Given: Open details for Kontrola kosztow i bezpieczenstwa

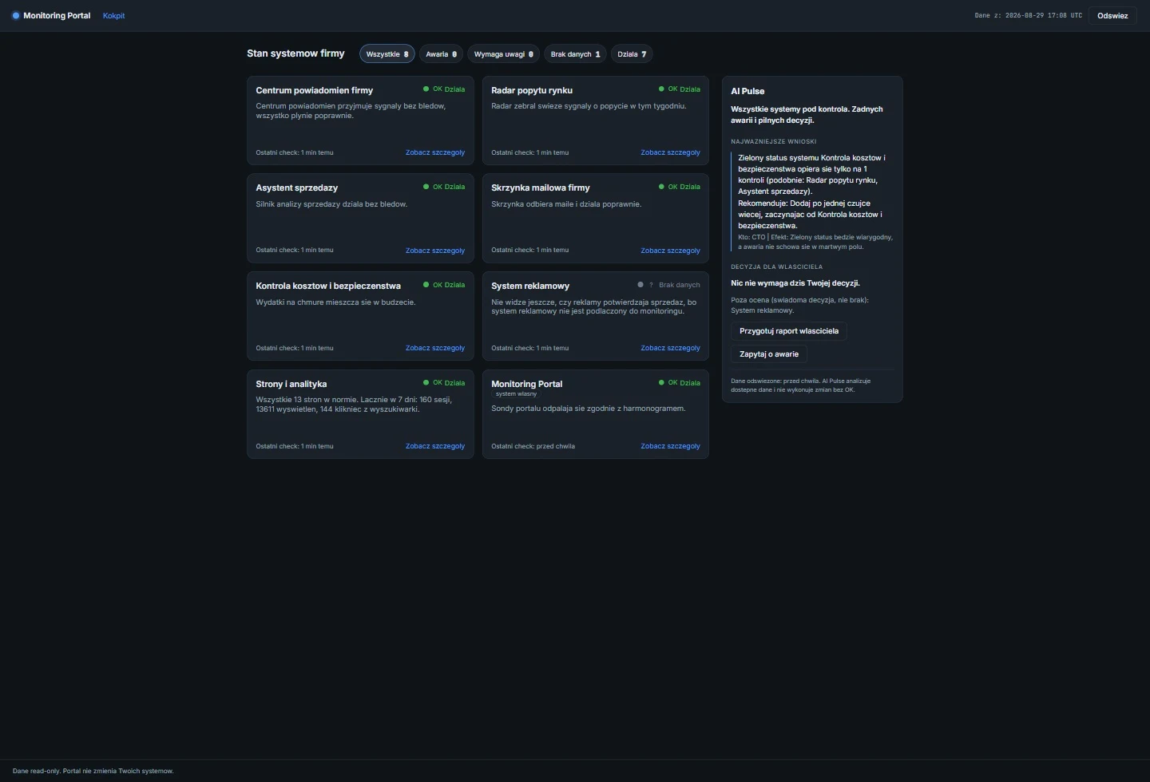Looking at the screenshot, I should [435, 348].
